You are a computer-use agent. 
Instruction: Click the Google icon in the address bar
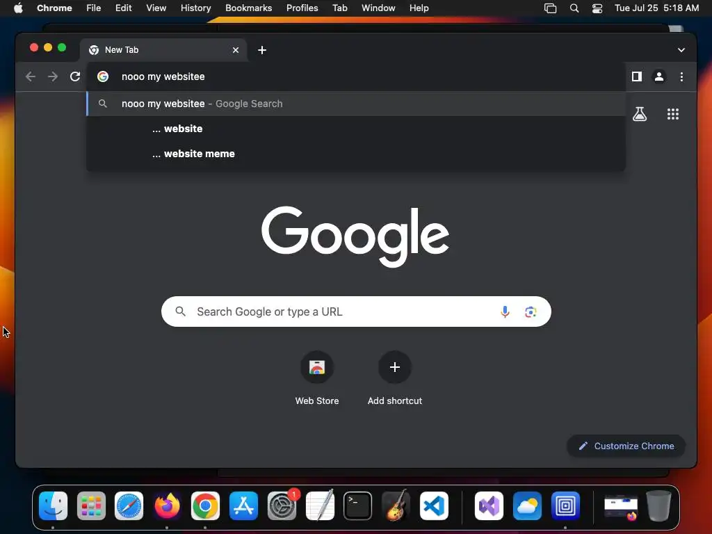(x=103, y=76)
